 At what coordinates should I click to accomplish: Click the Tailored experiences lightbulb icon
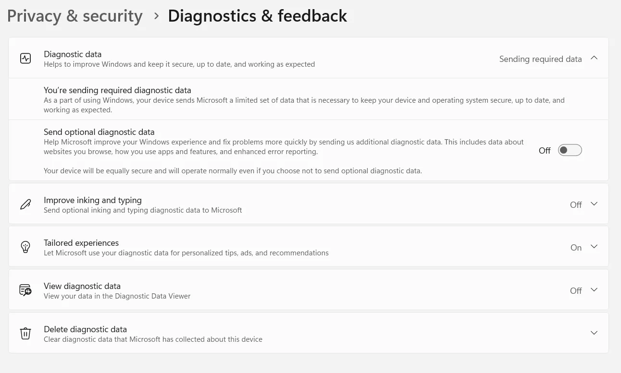tap(25, 247)
